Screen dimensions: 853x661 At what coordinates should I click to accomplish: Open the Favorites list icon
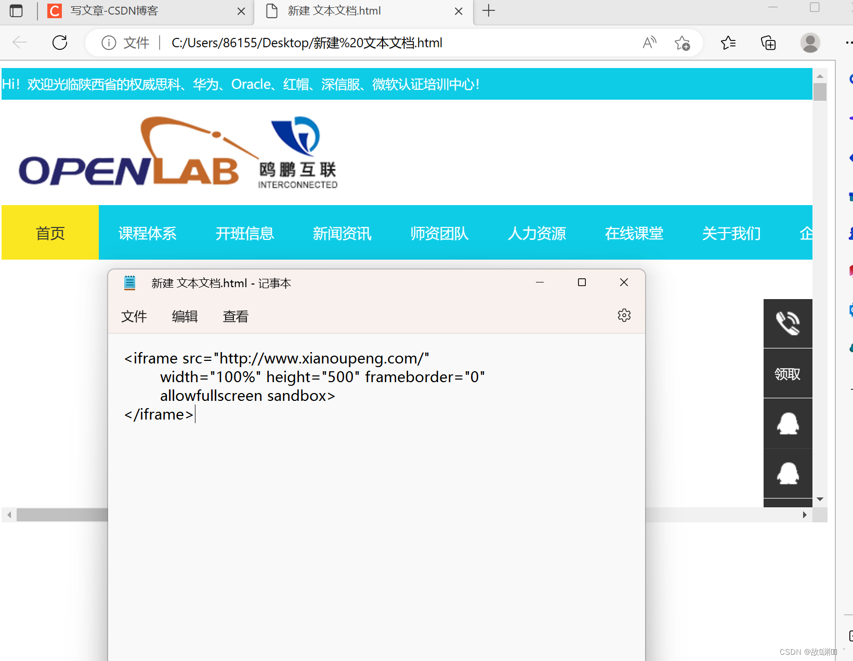[x=728, y=43]
